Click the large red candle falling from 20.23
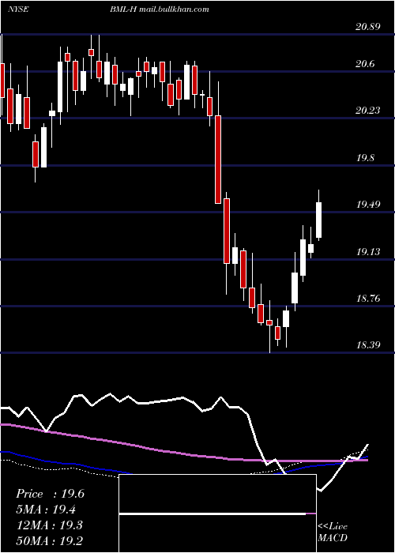Screen dimensions: 395x553 click(218, 160)
